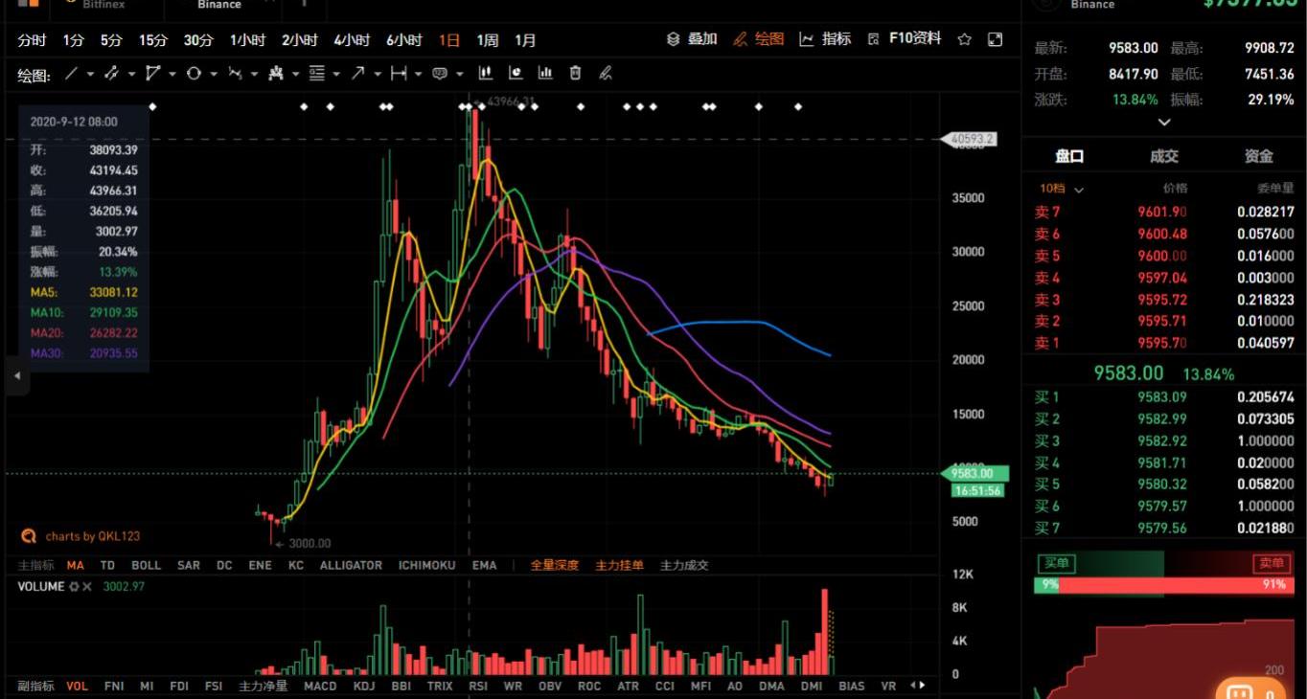Viewport: 1307px width, 699px height.
Task: Collapse the left side panel arrow
Action: point(16,376)
